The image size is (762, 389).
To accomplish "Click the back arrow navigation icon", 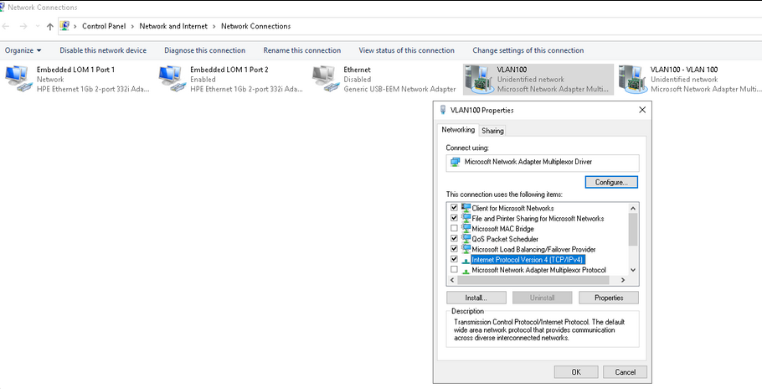I will click(8, 27).
